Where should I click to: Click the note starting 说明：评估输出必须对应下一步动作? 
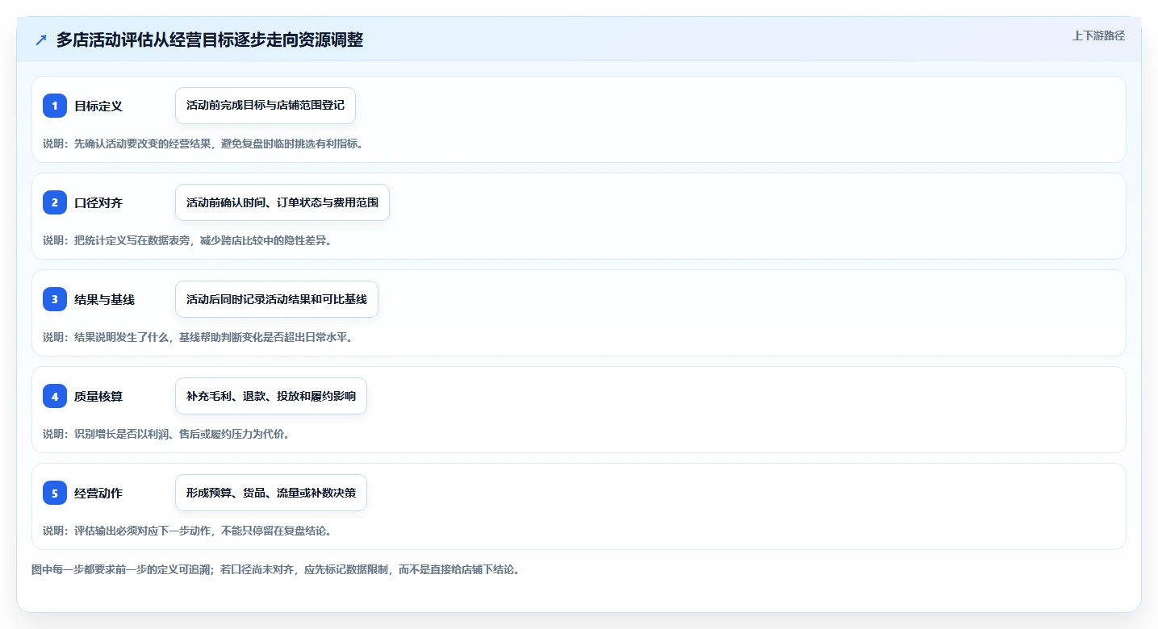187,531
